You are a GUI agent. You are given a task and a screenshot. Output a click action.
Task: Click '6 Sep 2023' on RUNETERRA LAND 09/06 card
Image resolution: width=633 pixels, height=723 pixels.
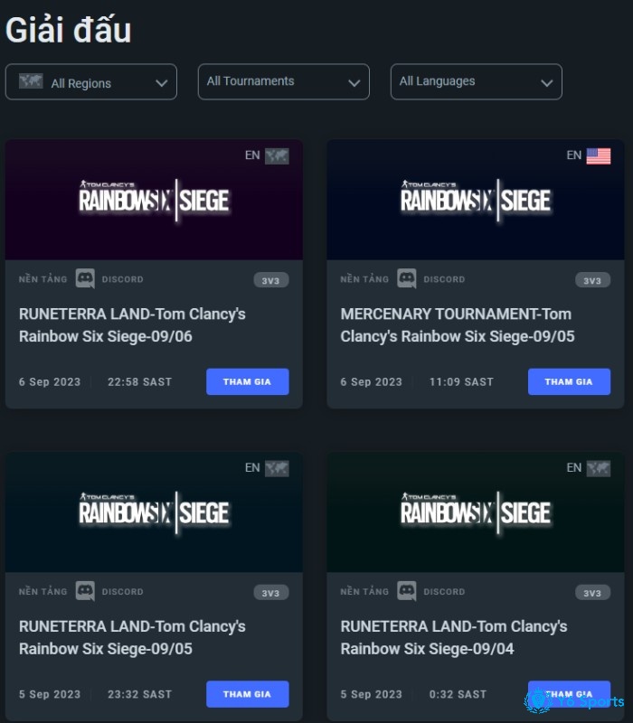click(50, 381)
